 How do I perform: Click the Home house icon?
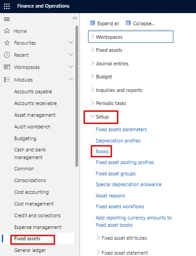[x=7, y=31]
